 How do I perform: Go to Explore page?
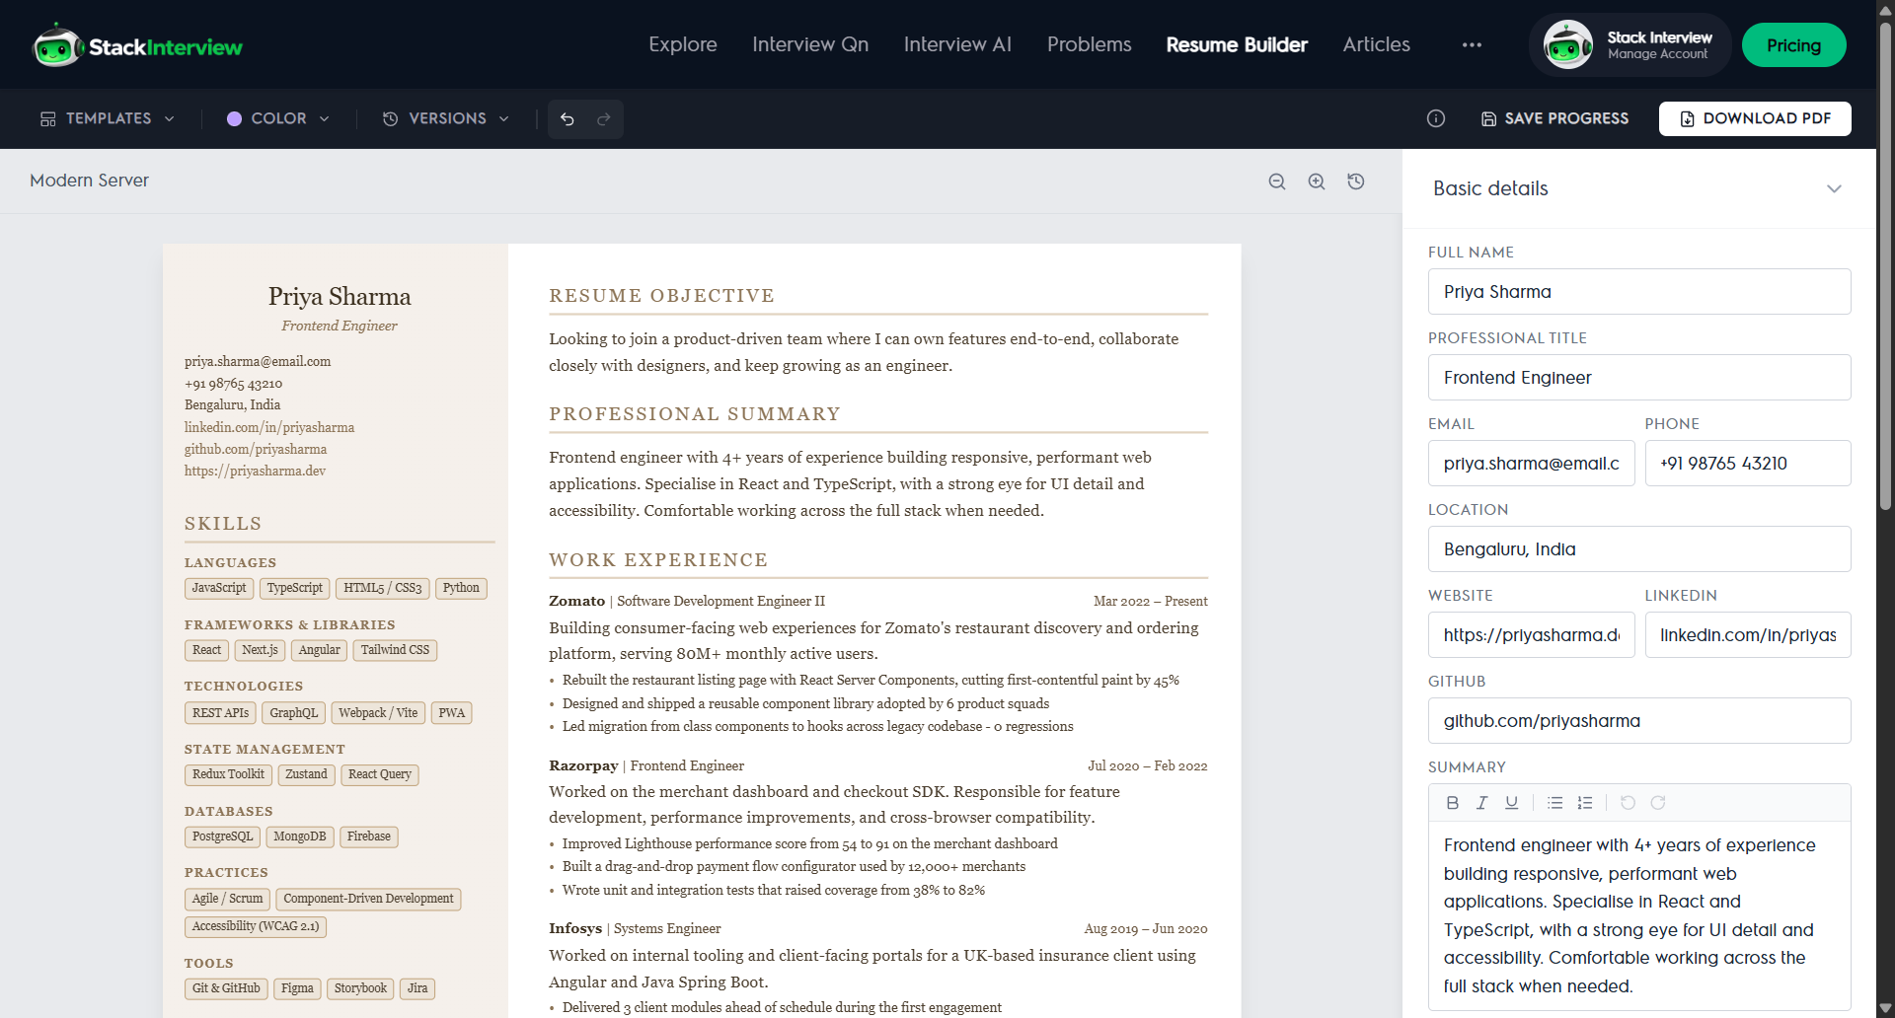click(683, 44)
